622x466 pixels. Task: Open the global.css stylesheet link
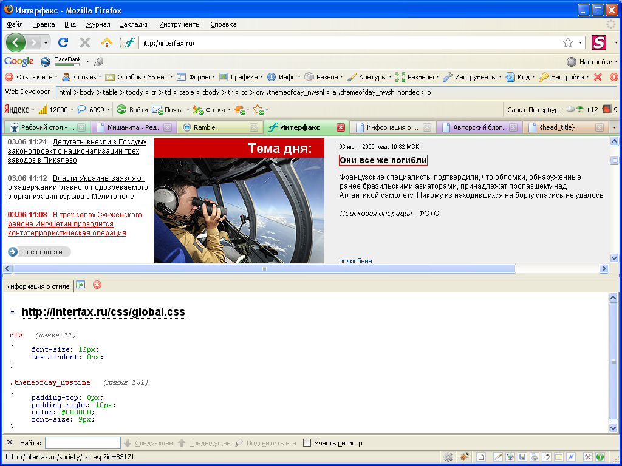coord(103,312)
